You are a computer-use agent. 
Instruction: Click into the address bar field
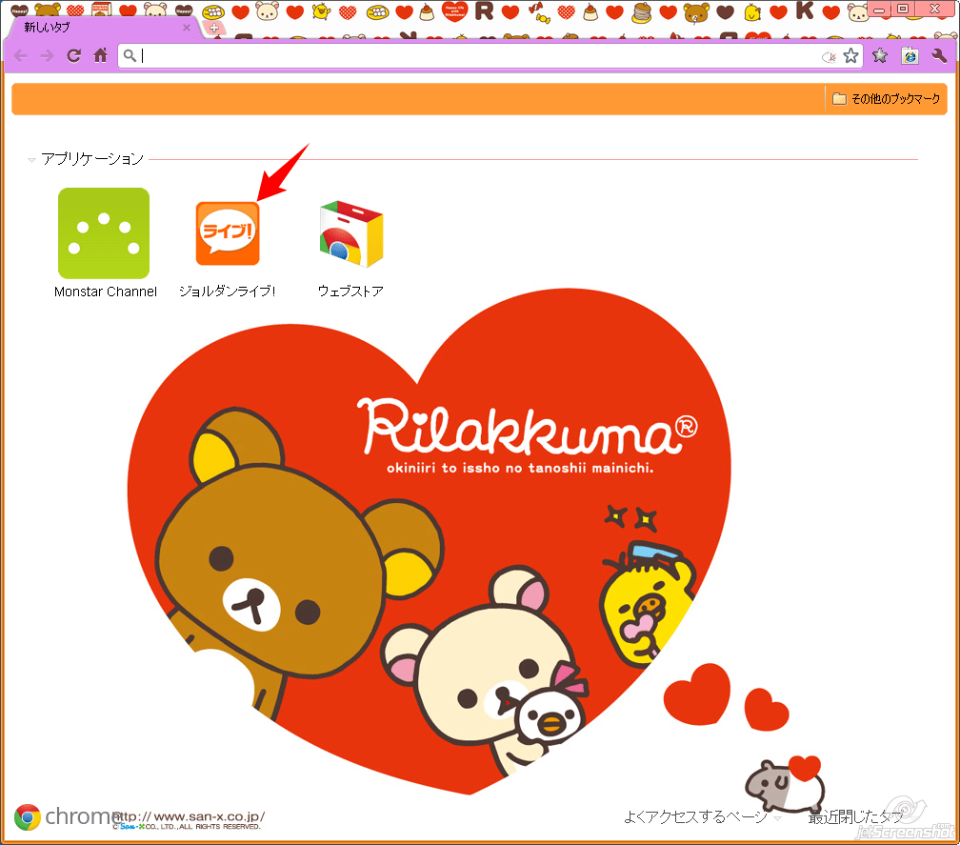coord(476,56)
